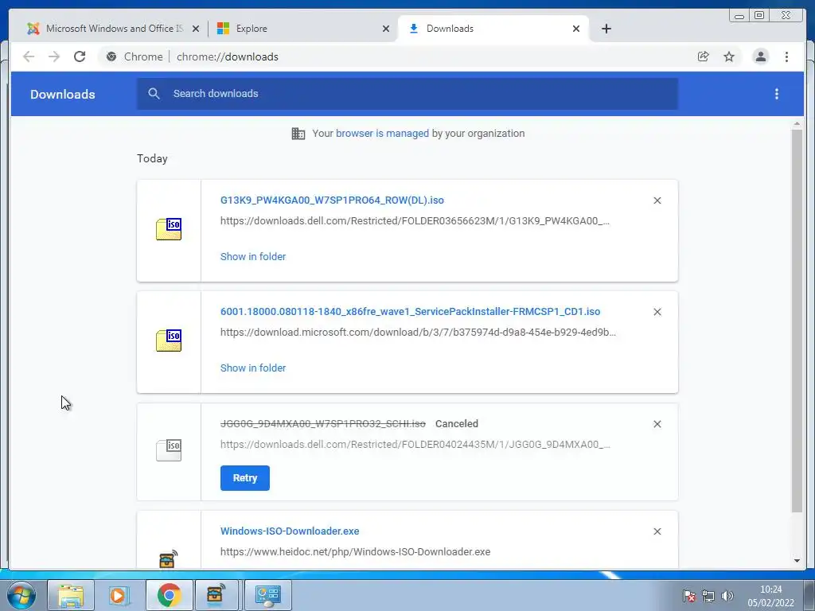
Task: Click the download.microsoft.com source URL
Action: [418, 332]
